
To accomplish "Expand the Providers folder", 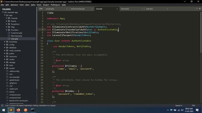I will coord(6,30).
